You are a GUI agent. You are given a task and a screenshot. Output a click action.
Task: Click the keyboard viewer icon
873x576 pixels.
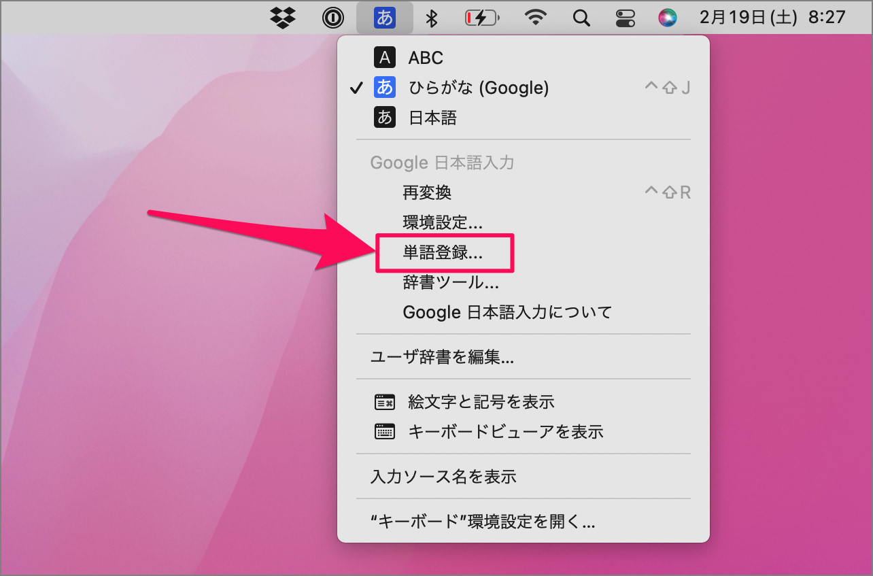click(x=385, y=431)
